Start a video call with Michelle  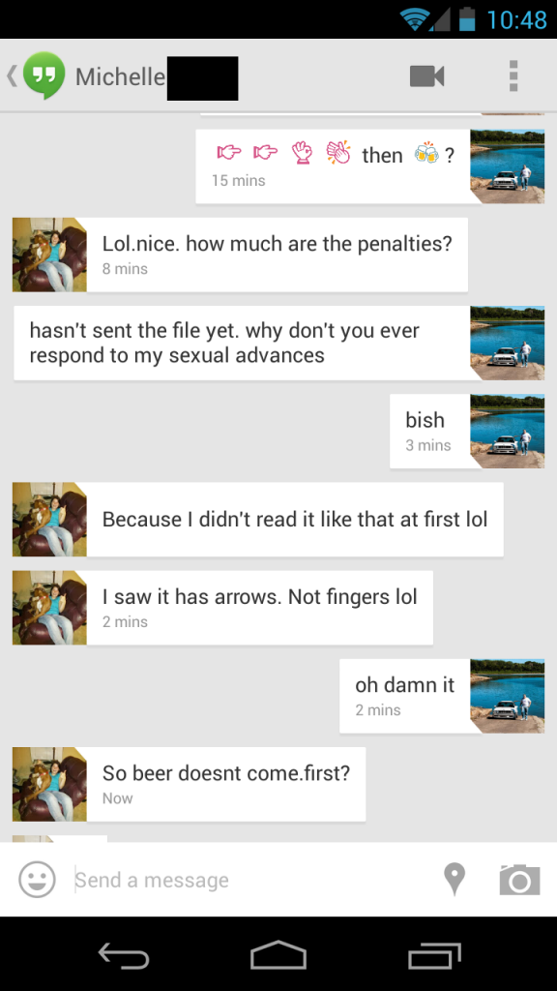click(426, 76)
